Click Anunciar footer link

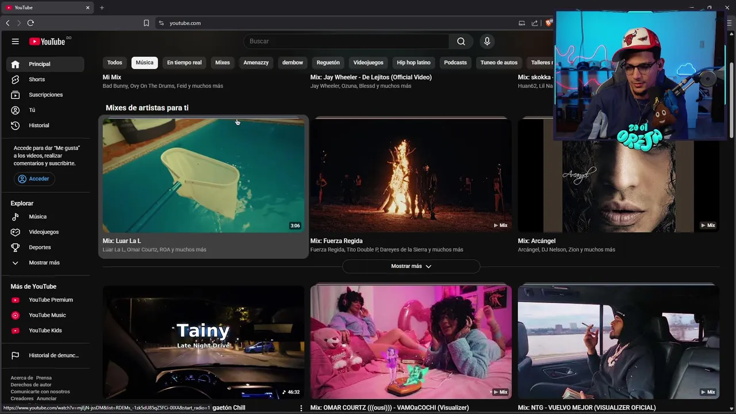(47, 398)
